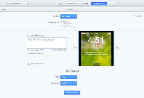The image size is (144, 98).
Task: Click the preview page indicator dots
Action: tap(96, 64)
